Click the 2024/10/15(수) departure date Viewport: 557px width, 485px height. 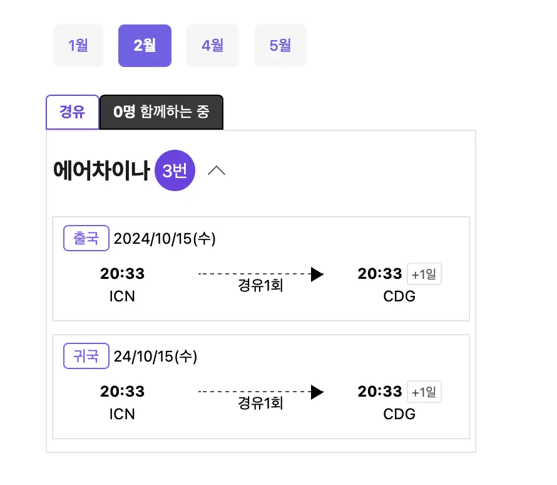(165, 239)
